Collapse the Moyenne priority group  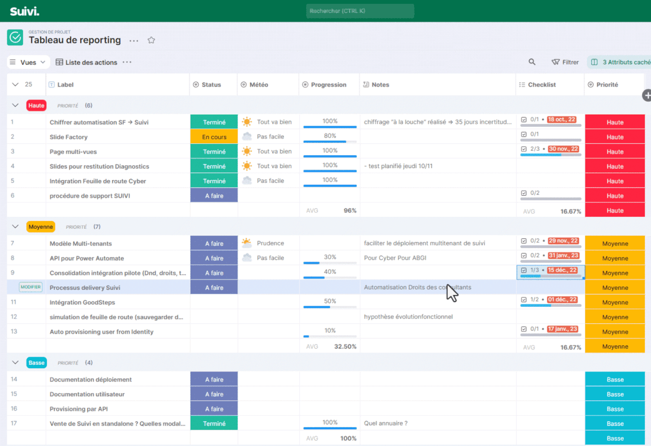(x=15, y=227)
